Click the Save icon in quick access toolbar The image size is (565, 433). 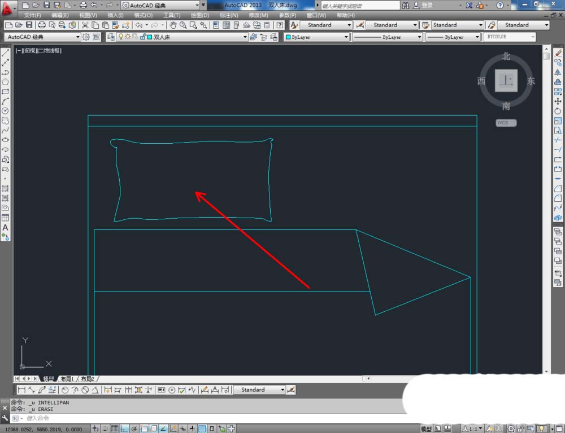(x=46, y=5)
